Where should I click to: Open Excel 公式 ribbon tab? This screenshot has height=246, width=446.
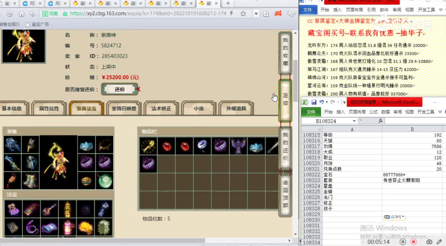pyautogui.click(x=373, y=112)
